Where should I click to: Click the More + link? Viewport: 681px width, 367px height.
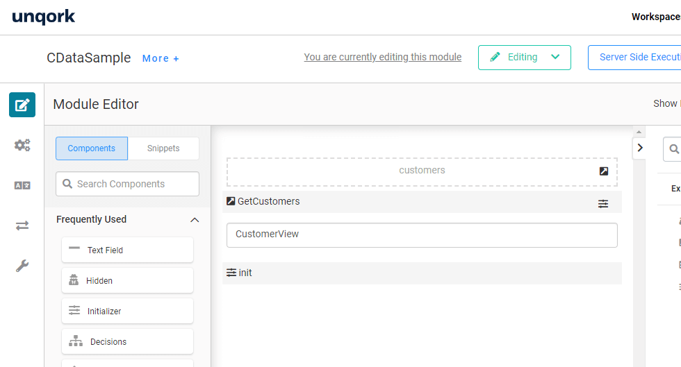[161, 58]
